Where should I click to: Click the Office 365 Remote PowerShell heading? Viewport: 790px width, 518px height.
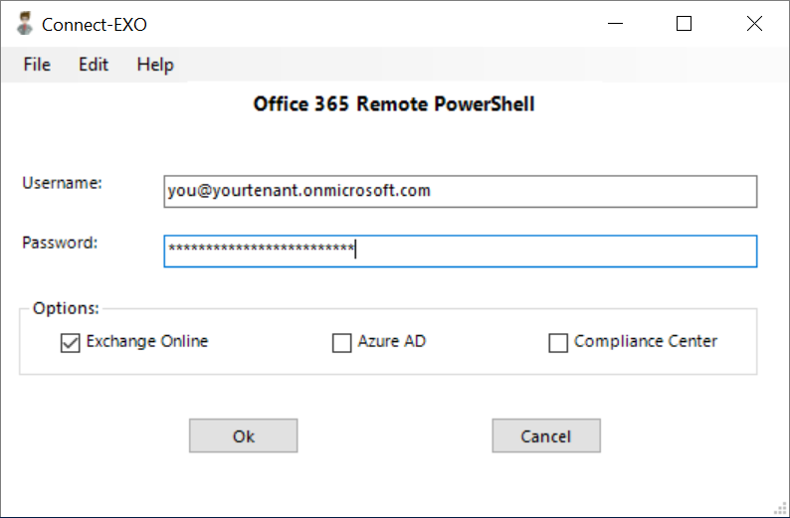pos(393,104)
